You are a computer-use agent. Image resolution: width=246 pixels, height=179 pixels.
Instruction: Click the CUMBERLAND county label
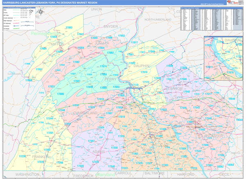point(85,113)
